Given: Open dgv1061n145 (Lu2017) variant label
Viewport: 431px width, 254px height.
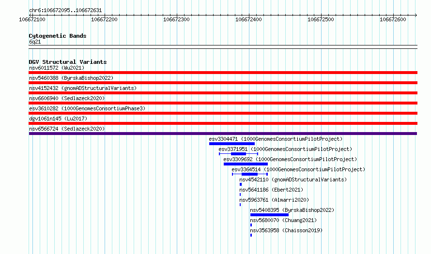Looking at the screenshot, I should point(58,119).
